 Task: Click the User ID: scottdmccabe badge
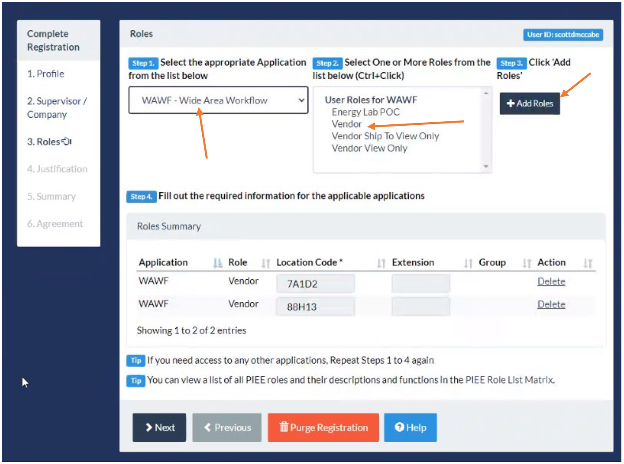coord(563,35)
